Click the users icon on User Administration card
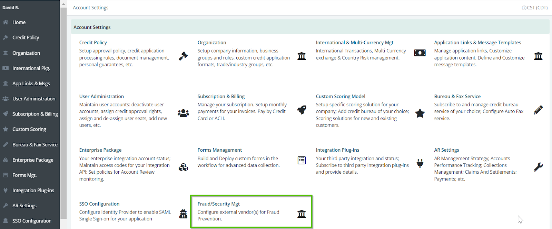The height and width of the screenshot is (229, 552). (183, 113)
